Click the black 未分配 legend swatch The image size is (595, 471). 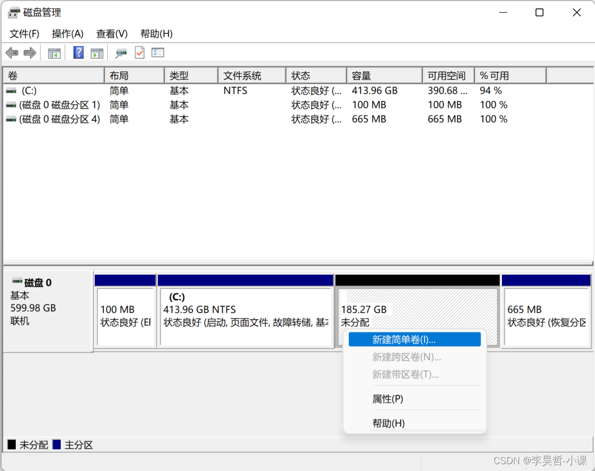tap(12, 445)
